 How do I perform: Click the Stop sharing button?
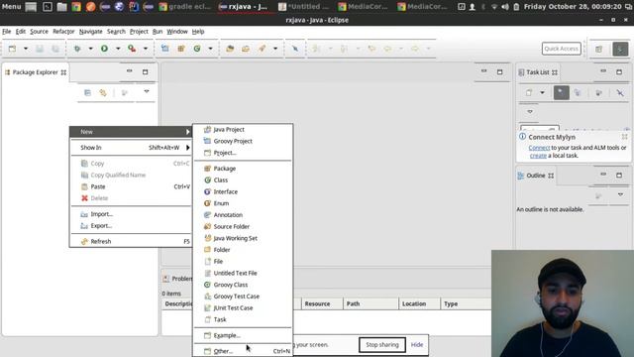(382, 345)
